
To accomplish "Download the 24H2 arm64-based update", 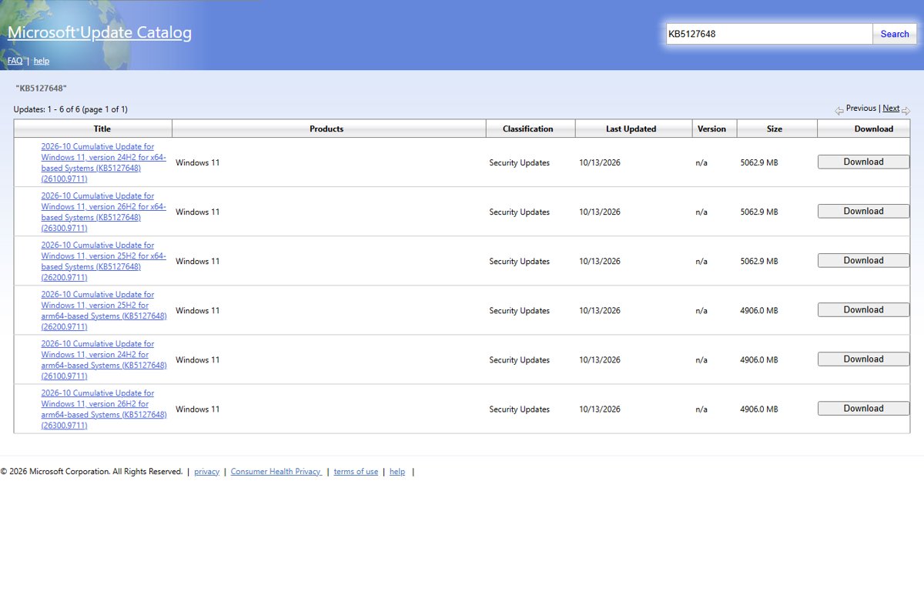I will click(863, 359).
